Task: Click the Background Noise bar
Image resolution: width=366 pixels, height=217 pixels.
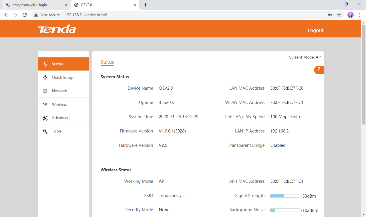Action: point(285,210)
